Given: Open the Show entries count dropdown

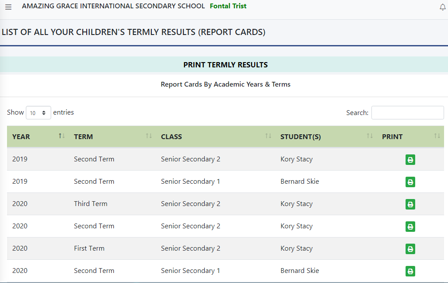Looking at the screenshot, I should point(38,113).
